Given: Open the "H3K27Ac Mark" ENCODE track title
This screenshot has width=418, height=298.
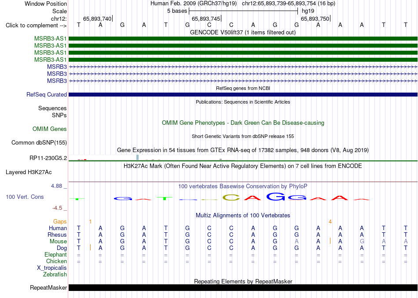Looking at the screenshot, I should [x=243, y=166].
